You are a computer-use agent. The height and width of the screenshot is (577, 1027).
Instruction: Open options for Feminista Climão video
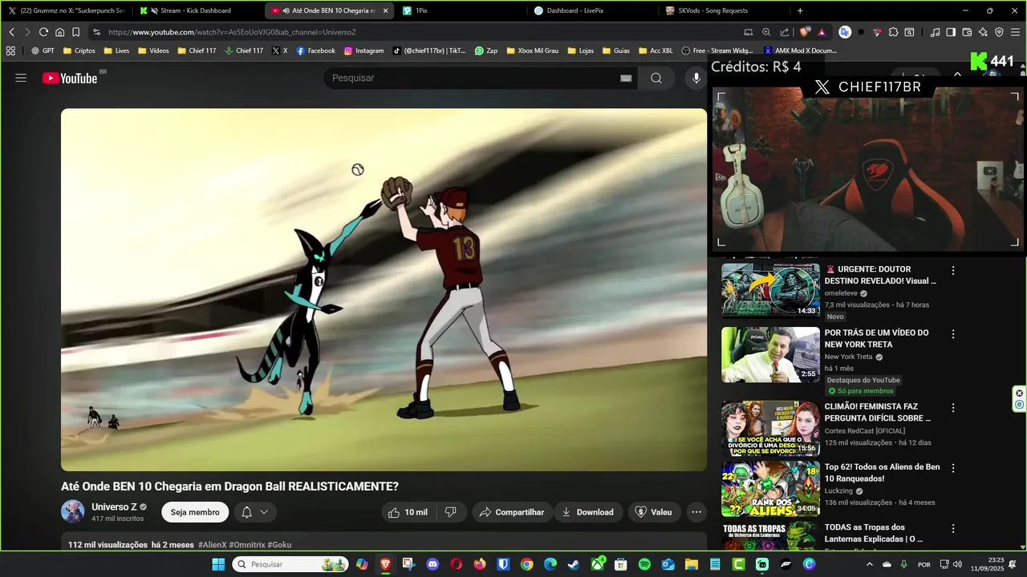pos(953,408)
